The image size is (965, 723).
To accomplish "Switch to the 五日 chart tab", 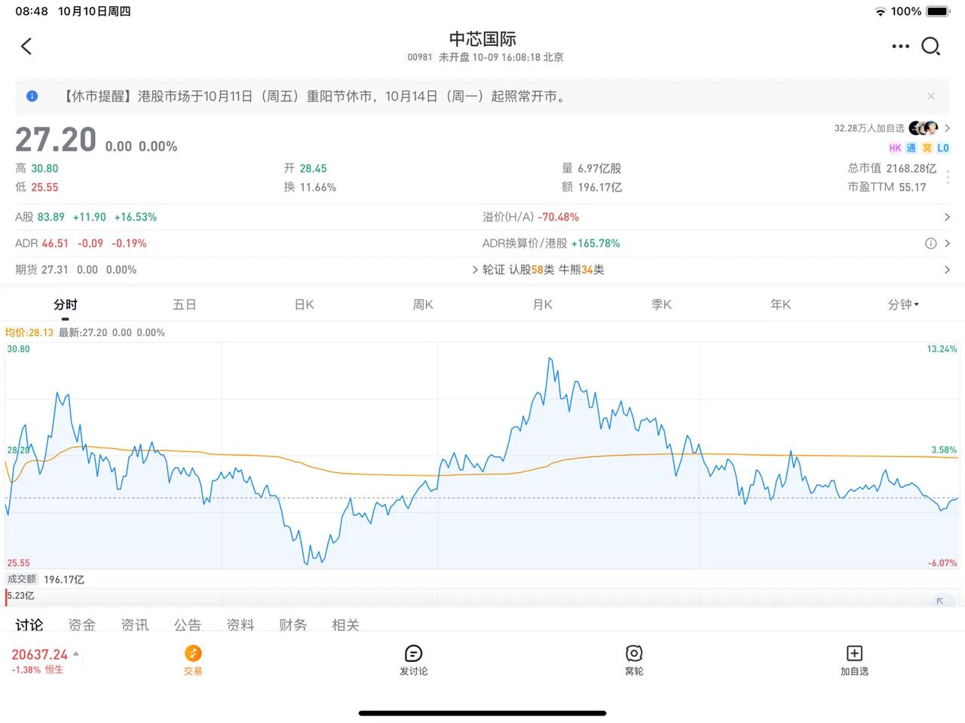I will pos(185,305).
